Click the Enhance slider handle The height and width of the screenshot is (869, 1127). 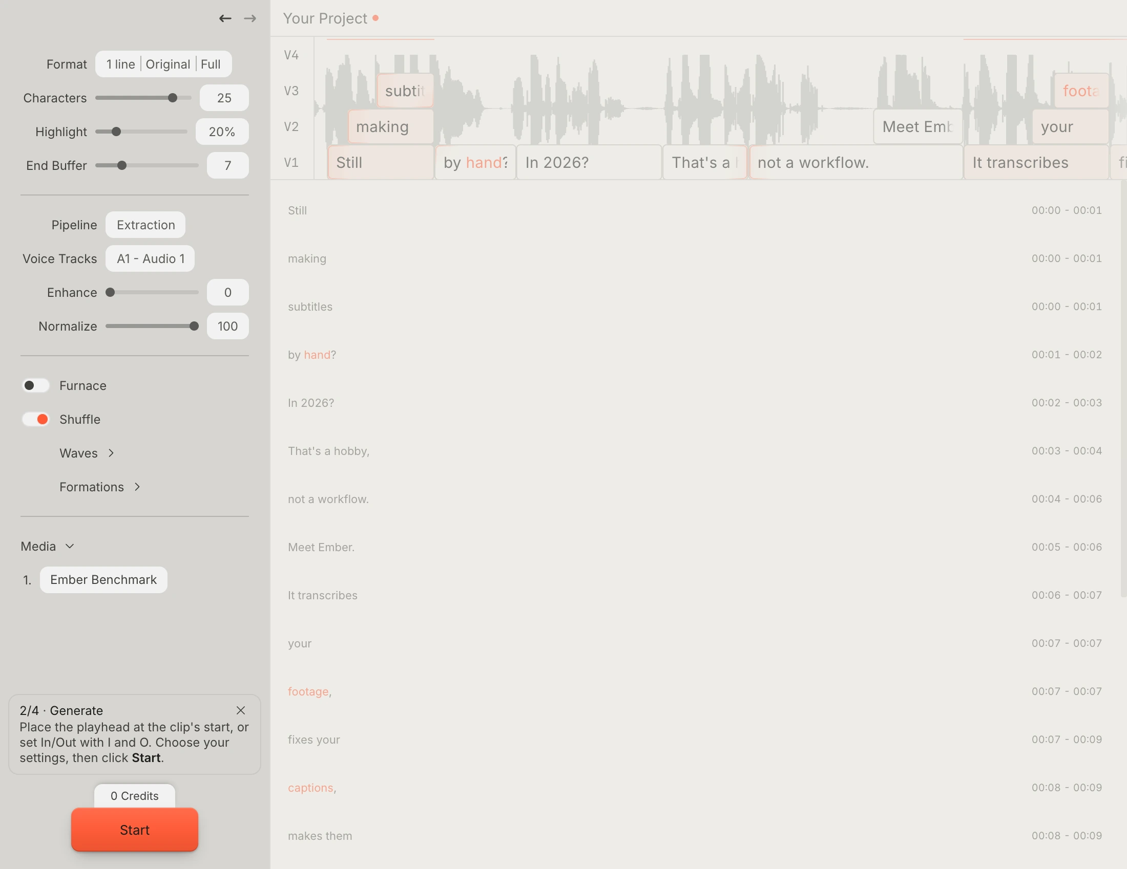pos(110,292)
